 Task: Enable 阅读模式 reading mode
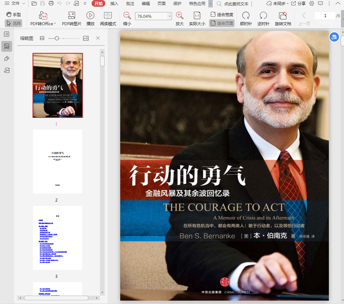point(108,16)
